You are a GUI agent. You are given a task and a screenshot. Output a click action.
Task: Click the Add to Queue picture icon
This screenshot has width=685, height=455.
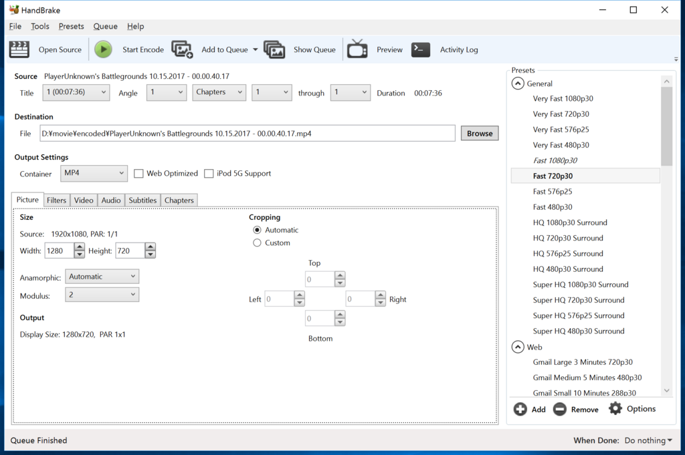click(182, 49)
